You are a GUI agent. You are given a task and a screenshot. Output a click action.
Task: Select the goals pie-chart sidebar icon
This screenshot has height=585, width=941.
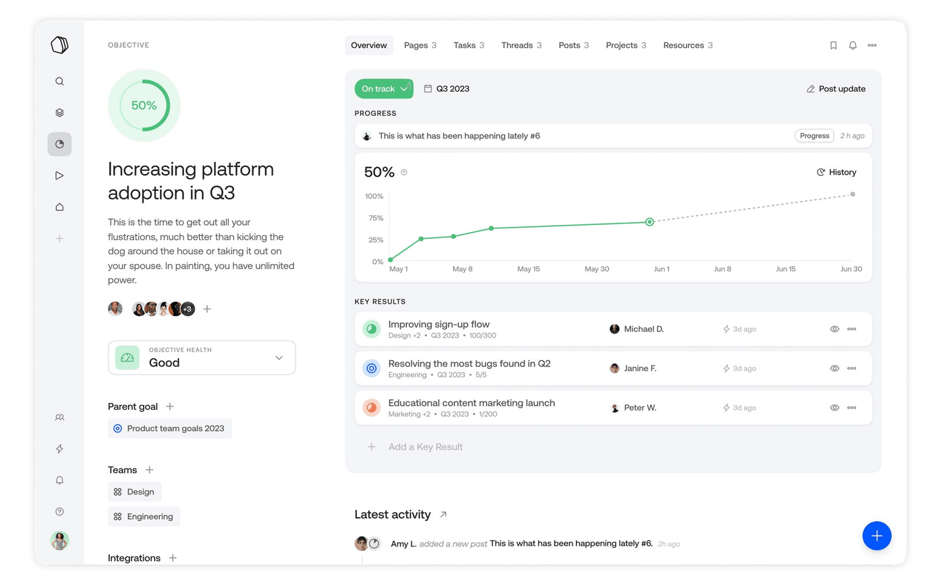coord(60,144)
